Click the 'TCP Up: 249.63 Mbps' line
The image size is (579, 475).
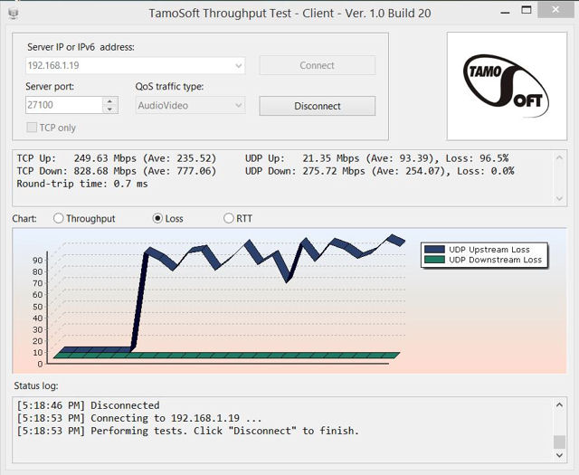click(117, 158)
